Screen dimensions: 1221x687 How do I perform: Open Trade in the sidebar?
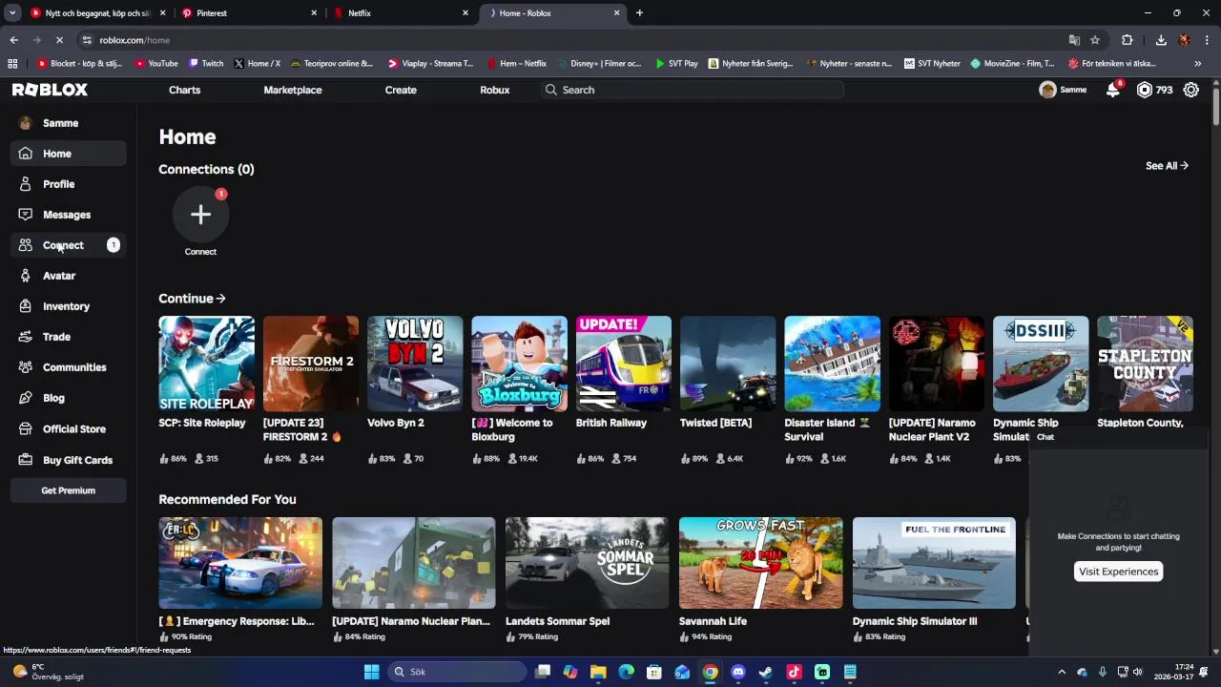pyautogui.click(x=68, y=337)
